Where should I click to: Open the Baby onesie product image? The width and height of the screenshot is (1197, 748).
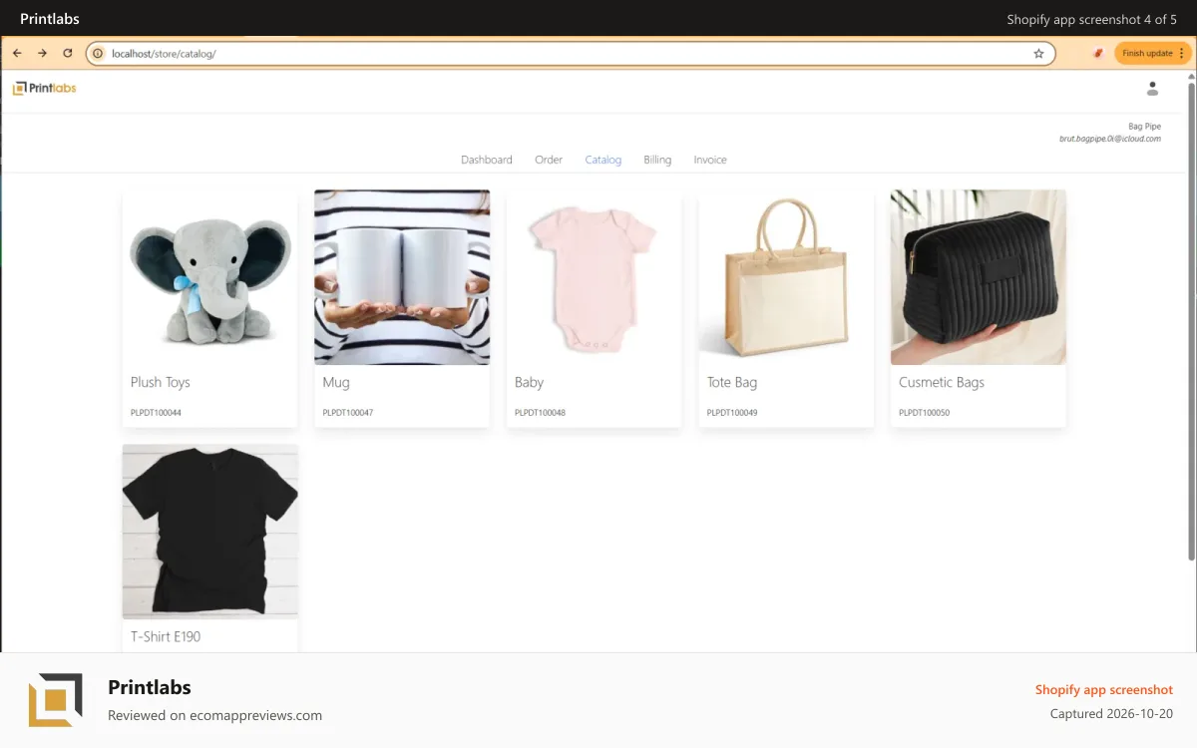[595, 277]
